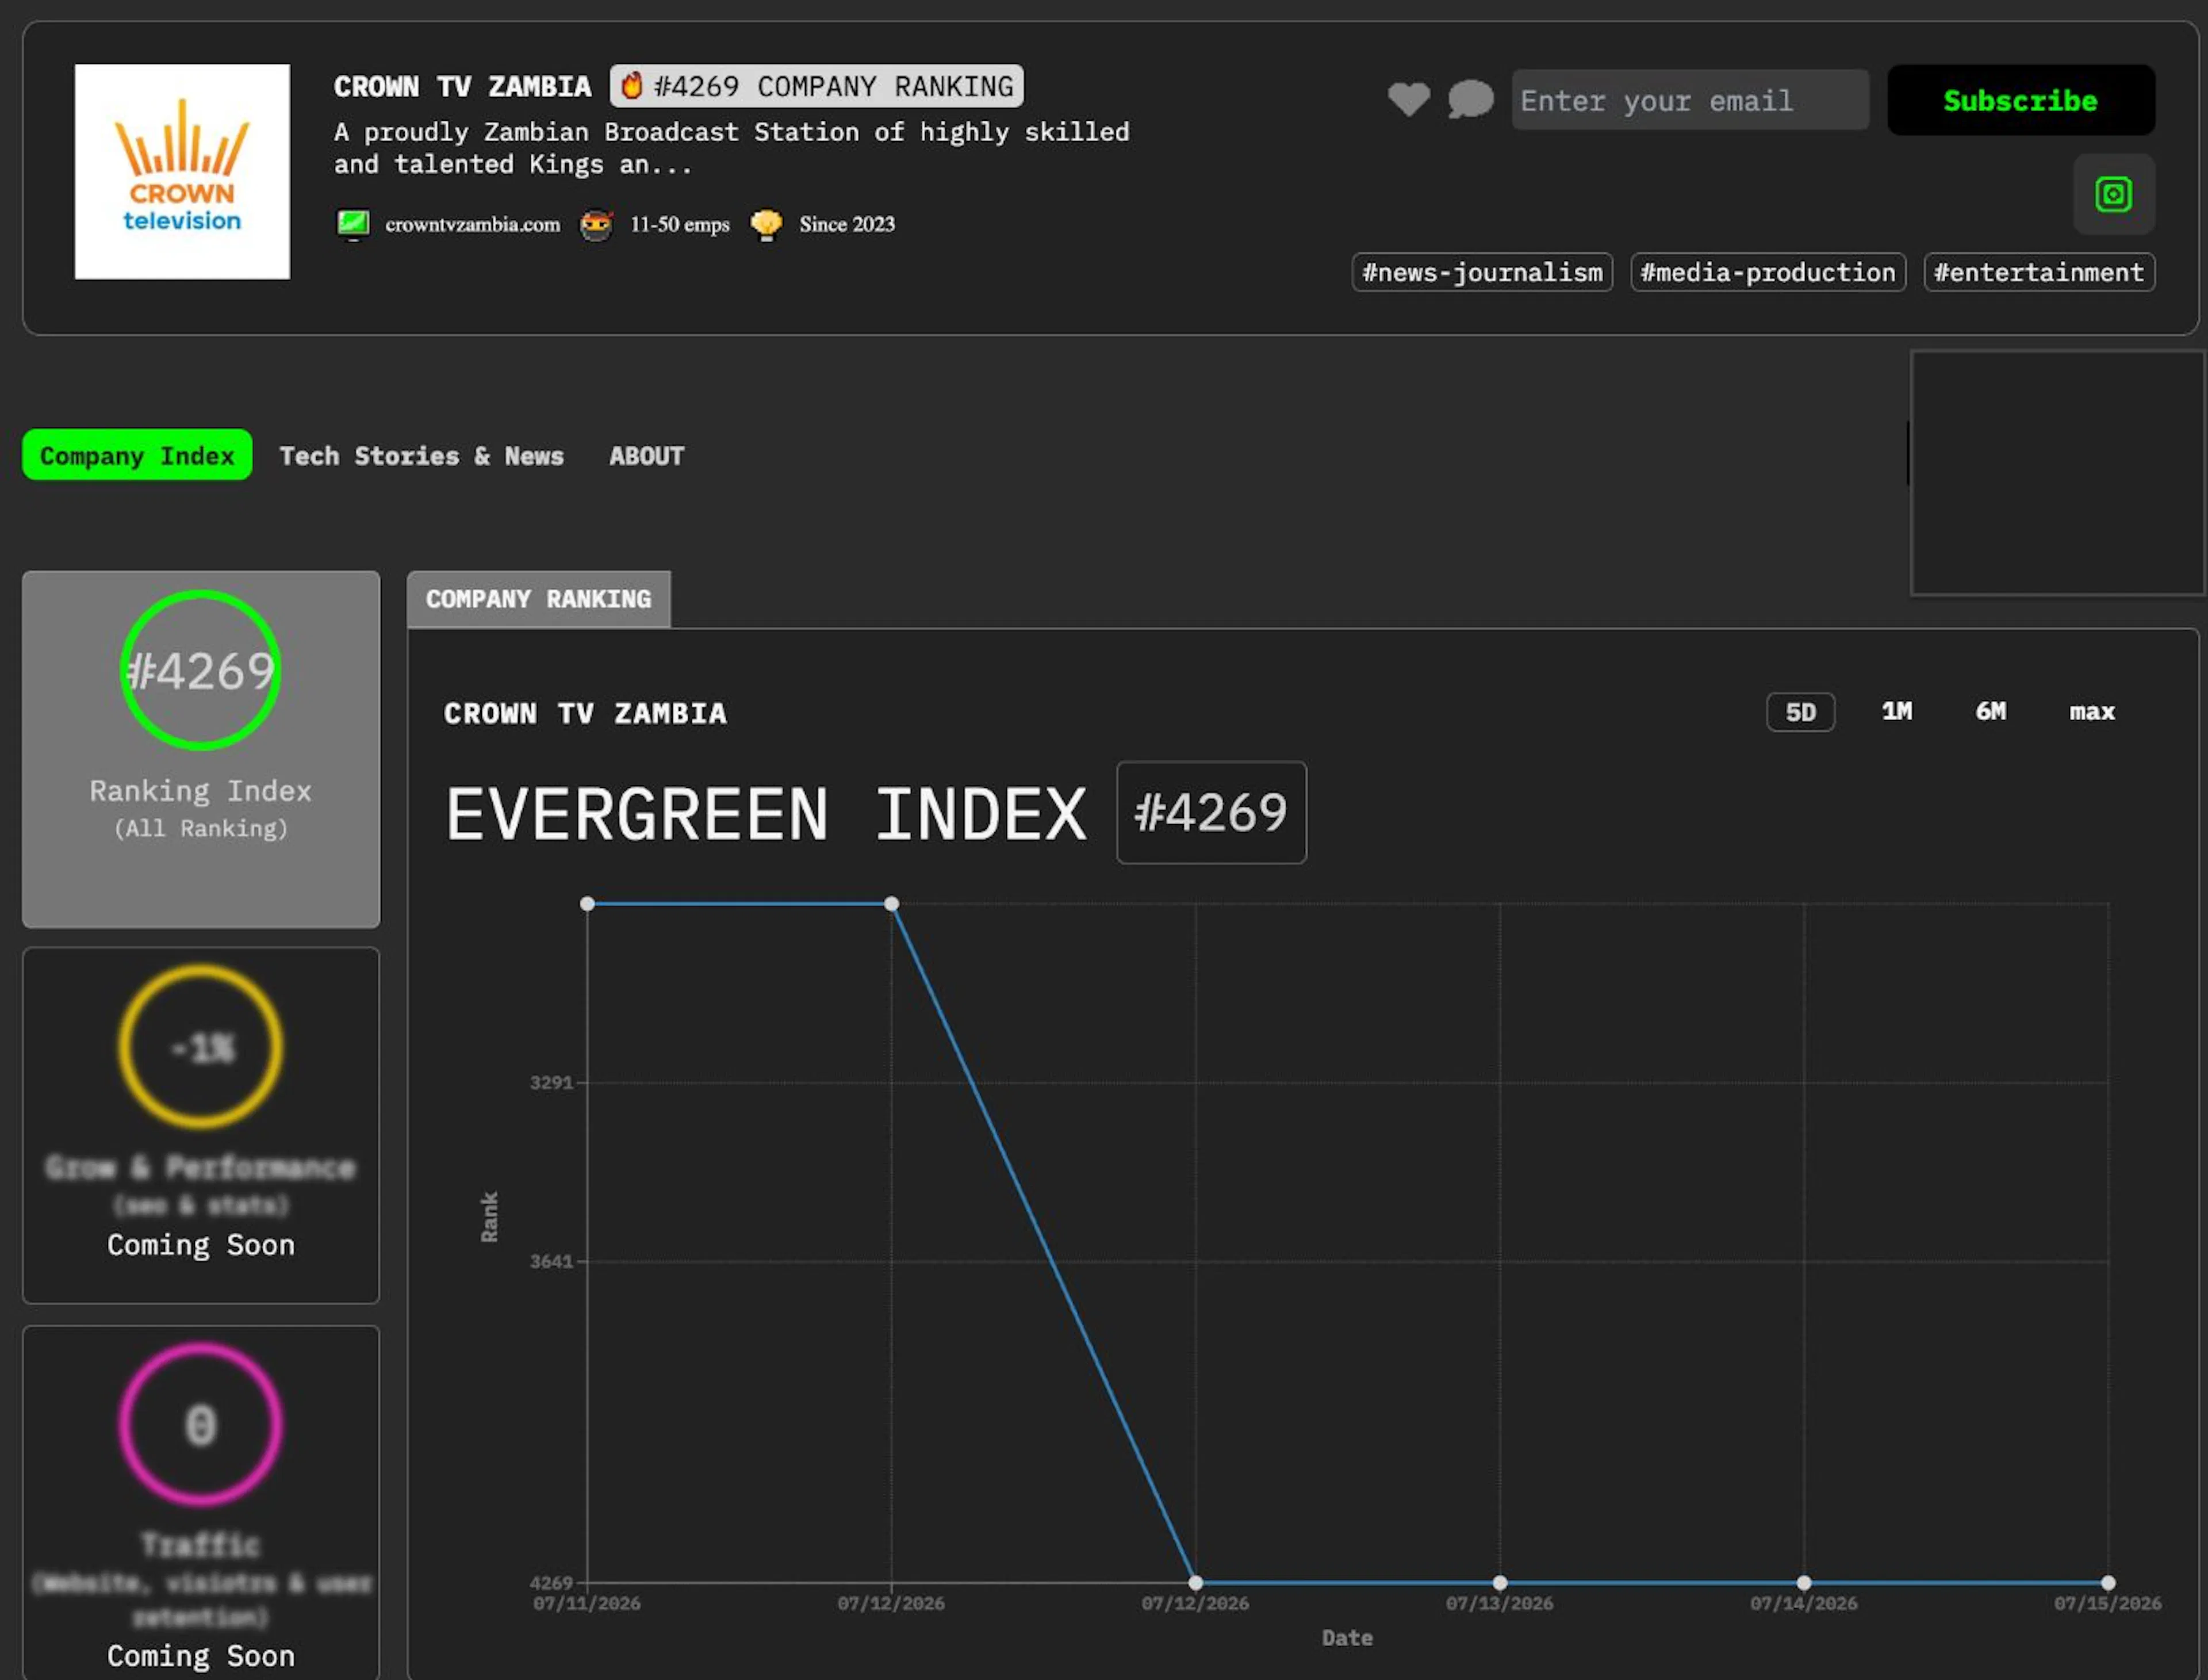This screenshot has height=1680, width=2208.
Task: Select the Grow & Performance Coming Soon card
Action: (x=201, y=1125)
